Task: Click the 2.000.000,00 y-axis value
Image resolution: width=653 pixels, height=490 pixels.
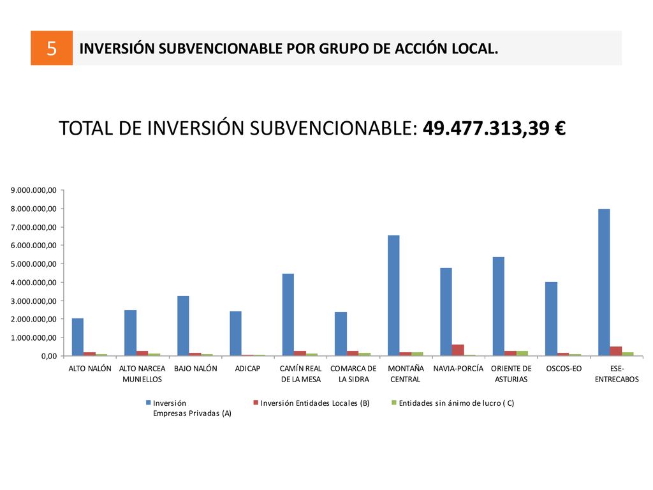Action: point(34,319)
